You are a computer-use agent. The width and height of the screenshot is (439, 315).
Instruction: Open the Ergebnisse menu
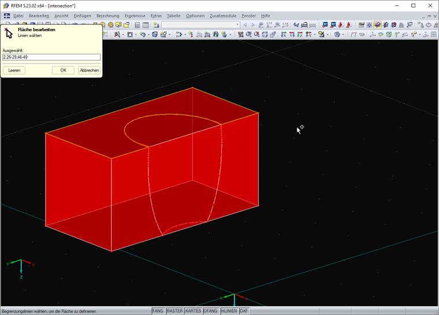(135, 16)
